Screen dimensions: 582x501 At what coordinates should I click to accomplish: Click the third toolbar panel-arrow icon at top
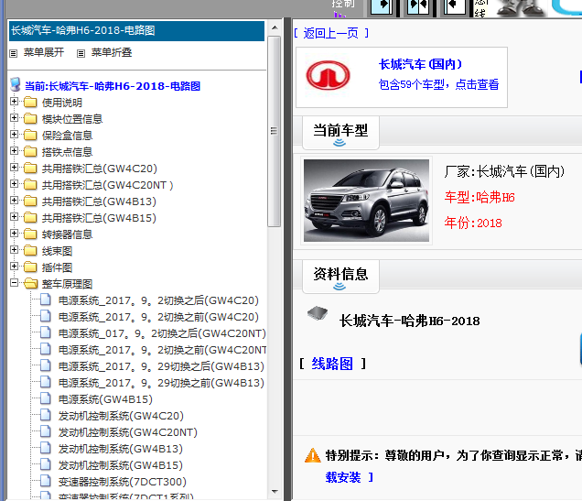coord(455,7)
